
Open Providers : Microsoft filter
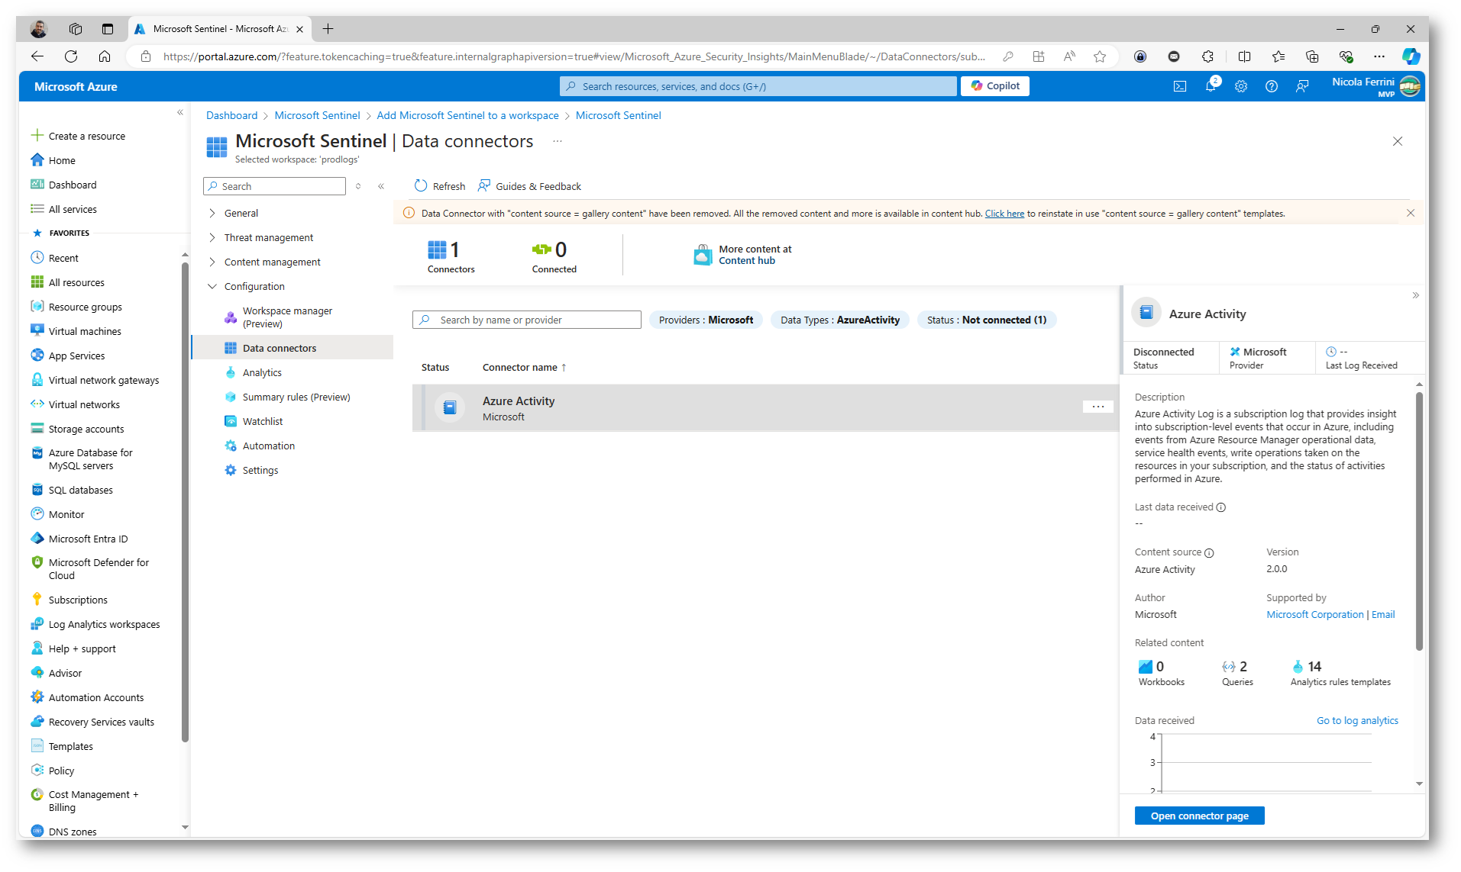point(706,320)
